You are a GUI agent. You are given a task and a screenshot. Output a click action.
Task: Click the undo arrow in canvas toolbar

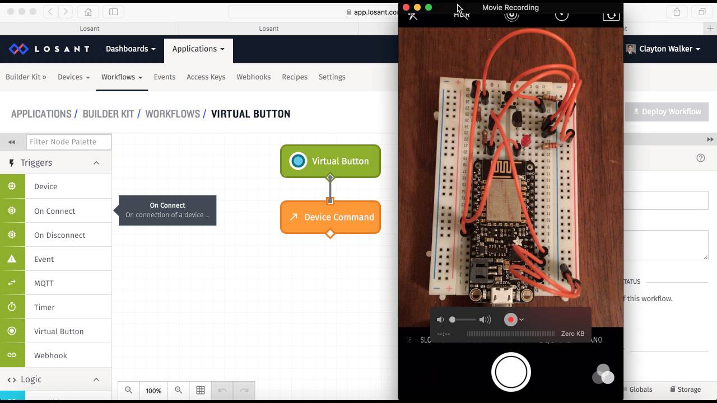click(222, 390)
